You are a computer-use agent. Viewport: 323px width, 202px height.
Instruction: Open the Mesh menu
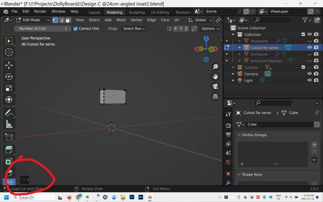click(121, 20)
